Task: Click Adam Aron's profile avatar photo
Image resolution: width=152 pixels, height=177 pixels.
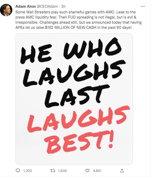Action: tap(6, 10)
